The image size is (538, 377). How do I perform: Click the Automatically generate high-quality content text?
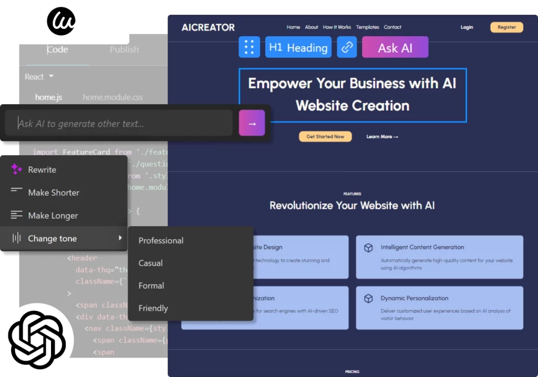coord(447,264)
